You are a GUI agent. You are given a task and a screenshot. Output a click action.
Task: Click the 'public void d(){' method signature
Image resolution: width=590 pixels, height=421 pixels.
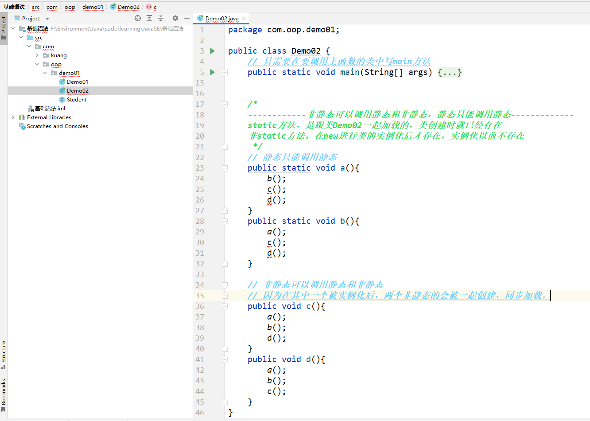click(x=286, y=359)
